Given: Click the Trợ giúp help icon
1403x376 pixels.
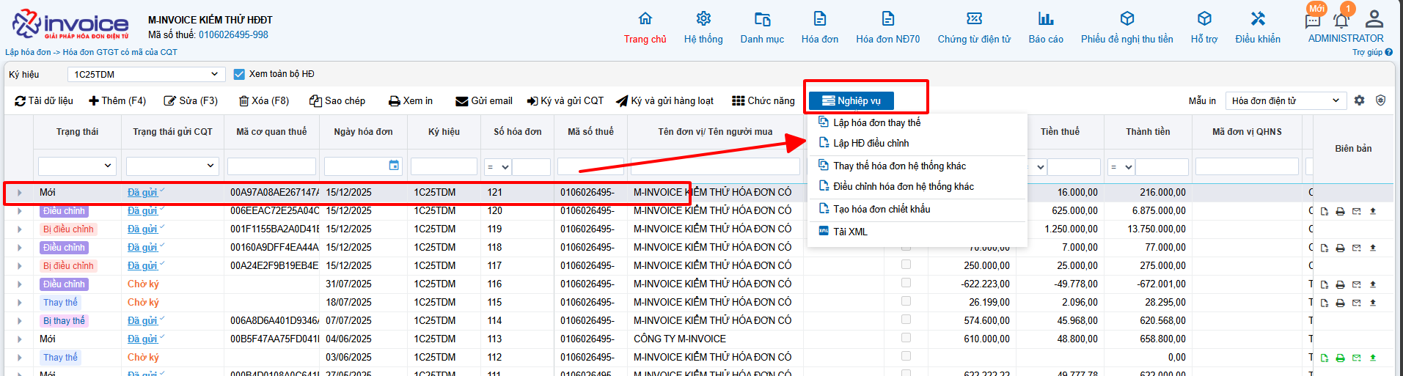Looking at the screenshot, I should pyautogui.click(x=1388, y=52).
